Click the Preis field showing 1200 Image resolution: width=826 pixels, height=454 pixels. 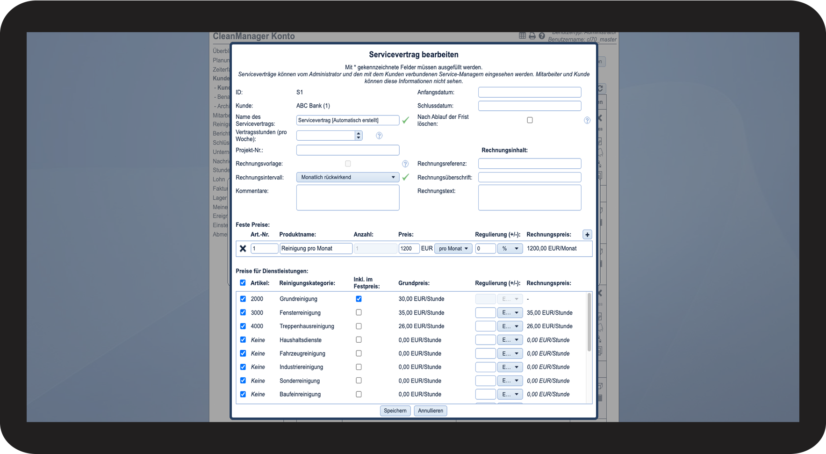[409, 249]
